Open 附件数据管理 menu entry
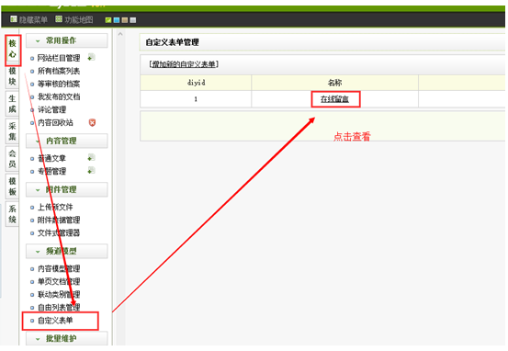Image resolution: width=508 pixels, height=351 pixels. 59,220
